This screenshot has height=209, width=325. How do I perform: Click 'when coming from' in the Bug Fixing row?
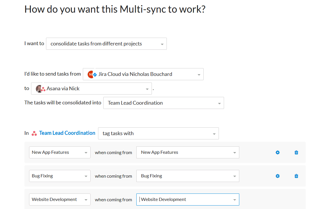click(x=113, y=176)
